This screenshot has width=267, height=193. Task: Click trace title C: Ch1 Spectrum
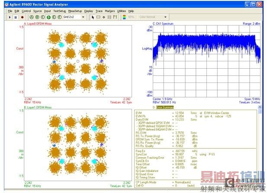pos(163,24)
